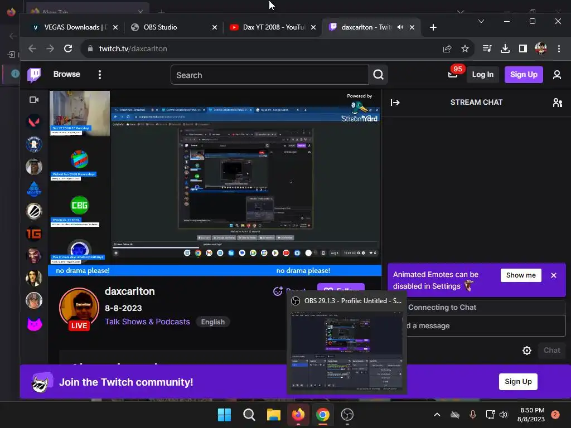
Task: Click the Show me button for emotes
Action: pos(521,275)
